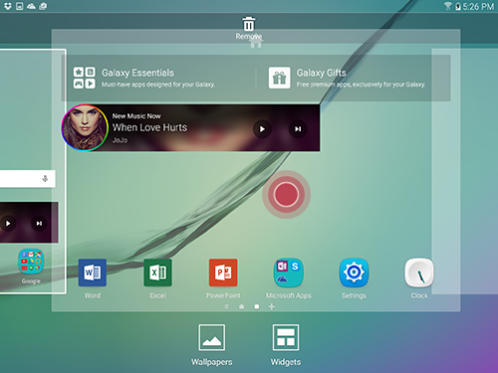Open Galaxy Essentials widget
Screen dimensions: 498x373
click(x=158, y=78)
